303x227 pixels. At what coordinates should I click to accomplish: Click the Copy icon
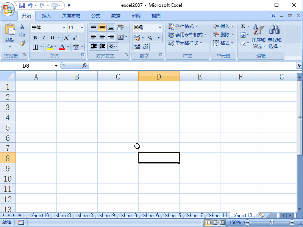22,35
